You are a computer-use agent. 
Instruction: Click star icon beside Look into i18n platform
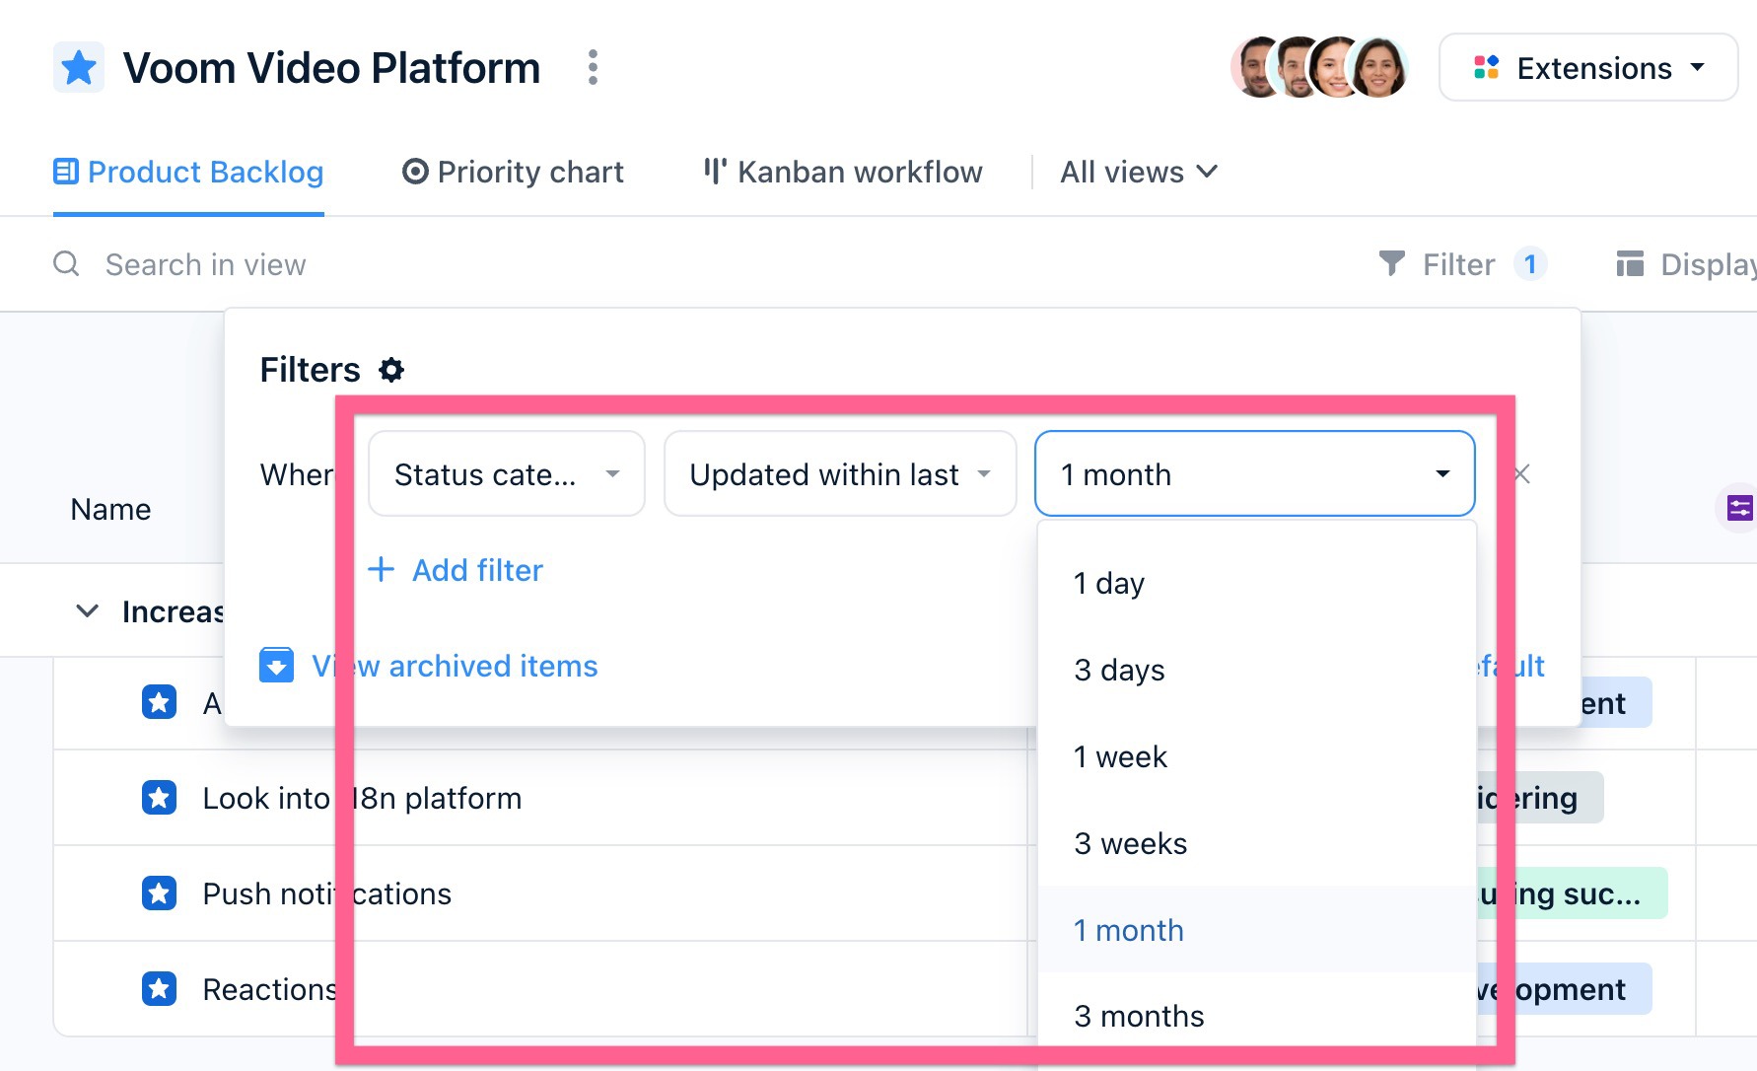(x=159, y=798)
